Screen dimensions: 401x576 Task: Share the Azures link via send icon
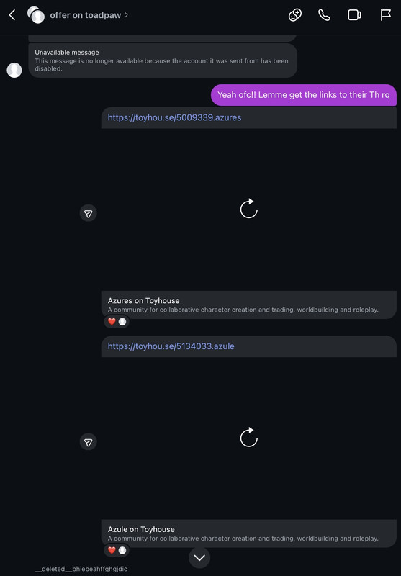[x=88, y=213]
